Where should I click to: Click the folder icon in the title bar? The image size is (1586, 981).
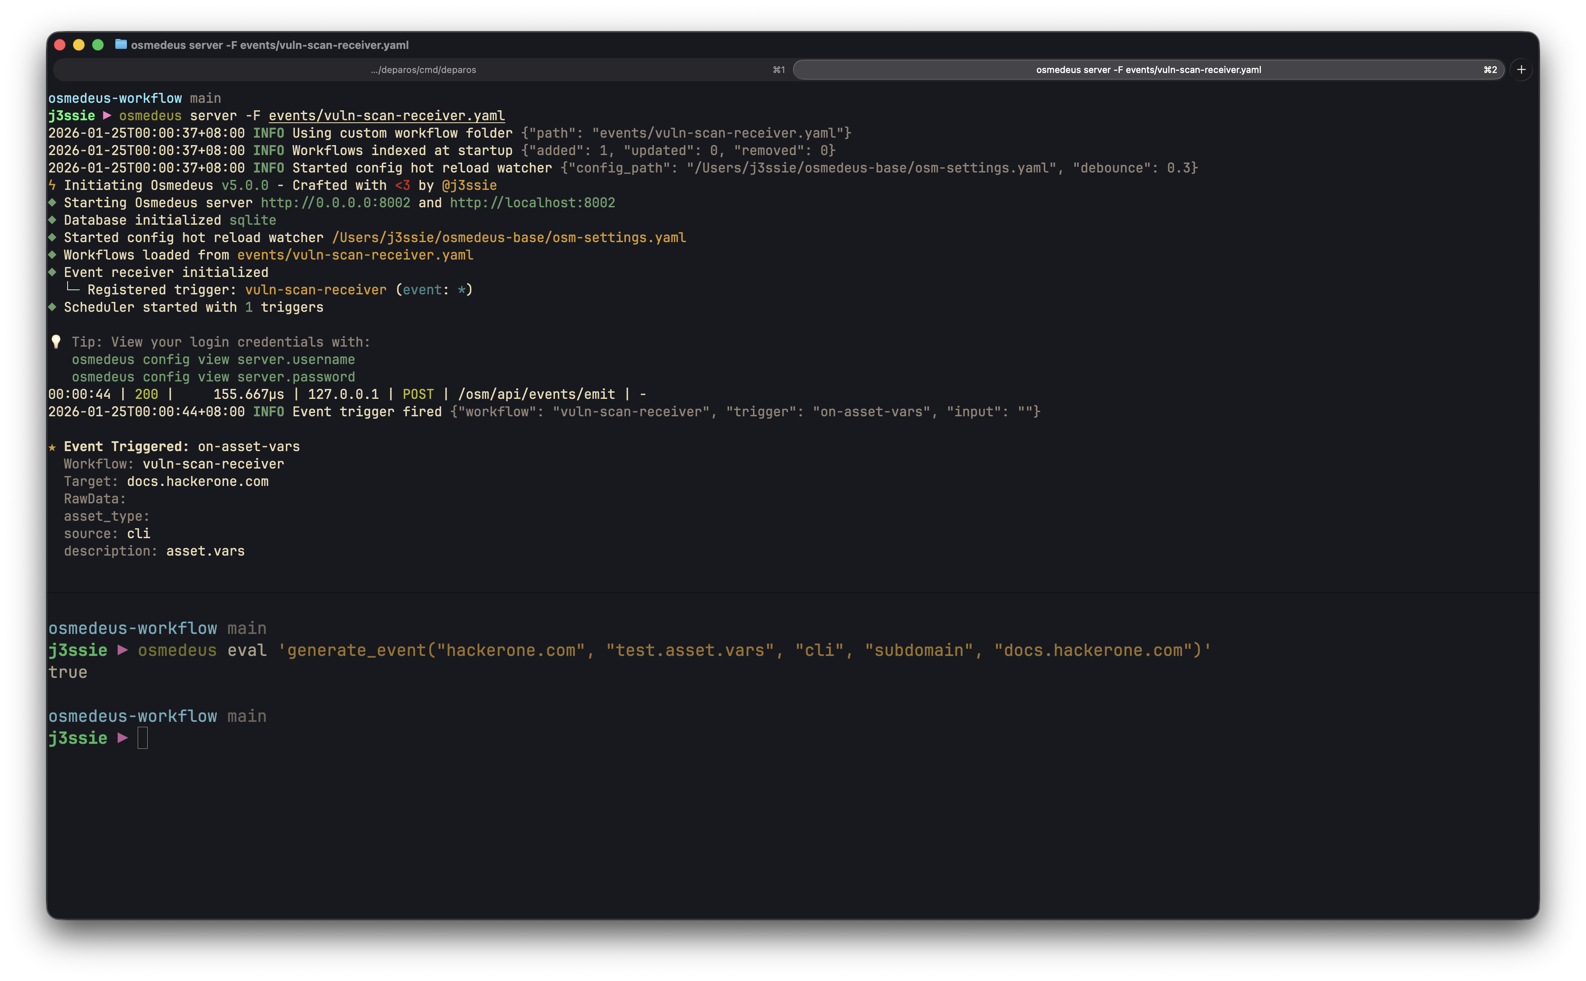pyautogui.click(x=121, y=44)
